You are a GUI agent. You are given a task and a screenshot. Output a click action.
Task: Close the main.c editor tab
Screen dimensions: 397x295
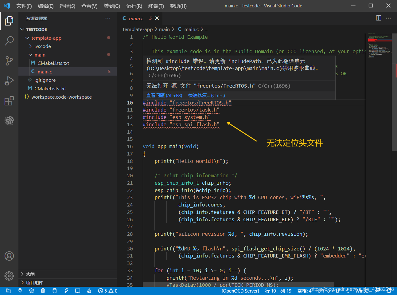pyautogui.click(x=157, y=18)
